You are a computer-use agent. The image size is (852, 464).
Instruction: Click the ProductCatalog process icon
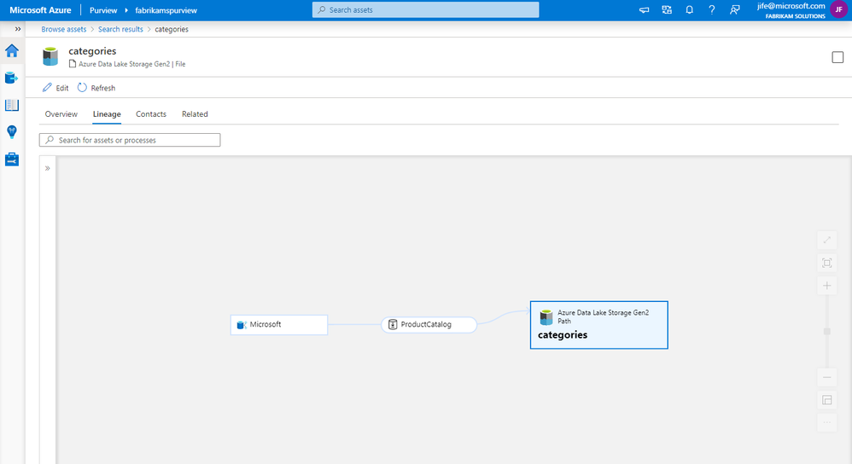point(393,324)
